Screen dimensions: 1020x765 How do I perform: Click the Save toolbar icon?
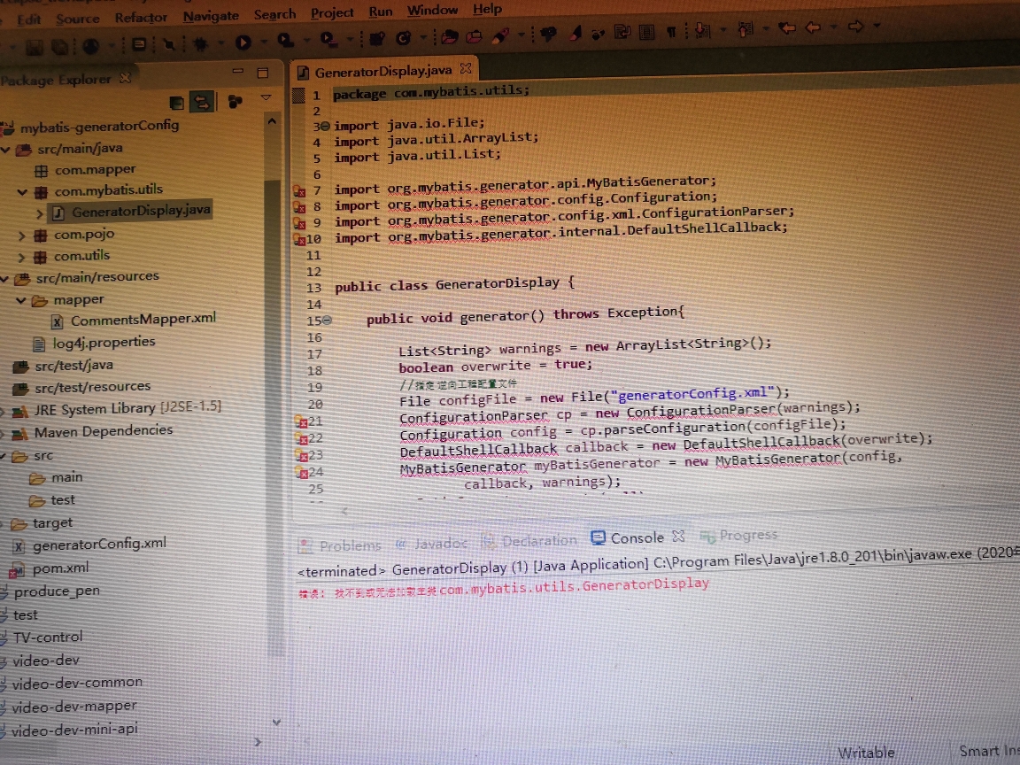point(35,47)
